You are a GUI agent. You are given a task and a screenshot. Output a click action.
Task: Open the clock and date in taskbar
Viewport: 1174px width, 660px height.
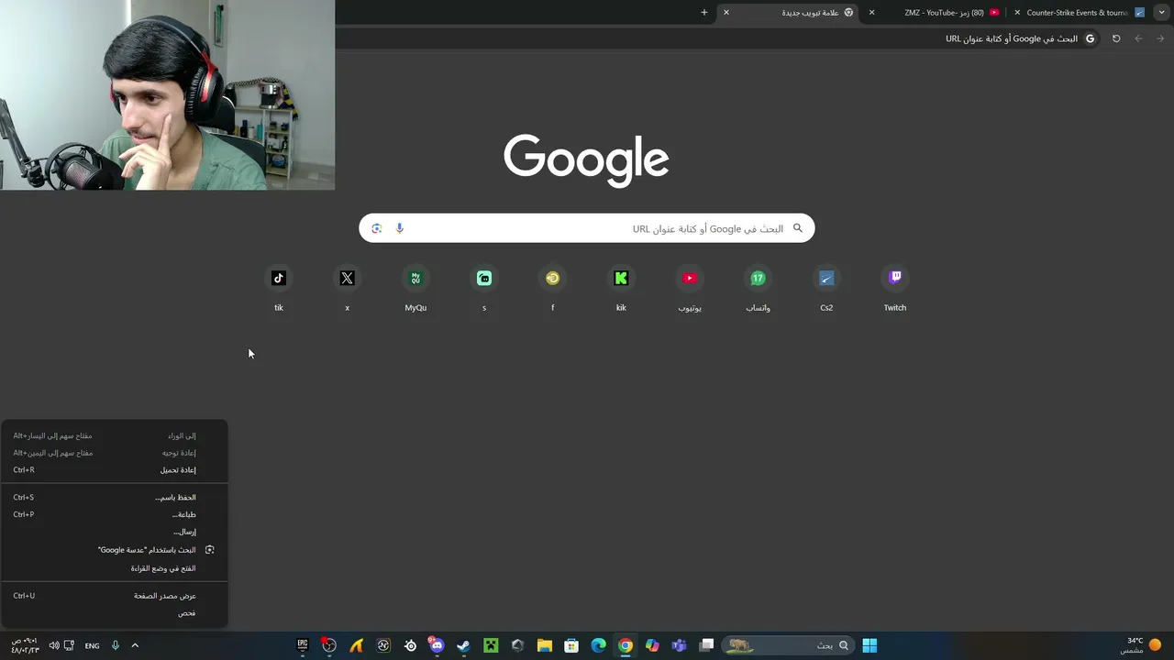click(x=25, y=645)
